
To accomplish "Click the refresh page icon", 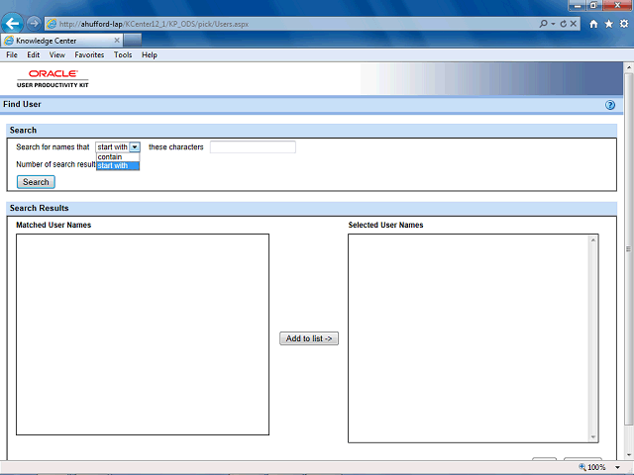I will pos(564,24).
